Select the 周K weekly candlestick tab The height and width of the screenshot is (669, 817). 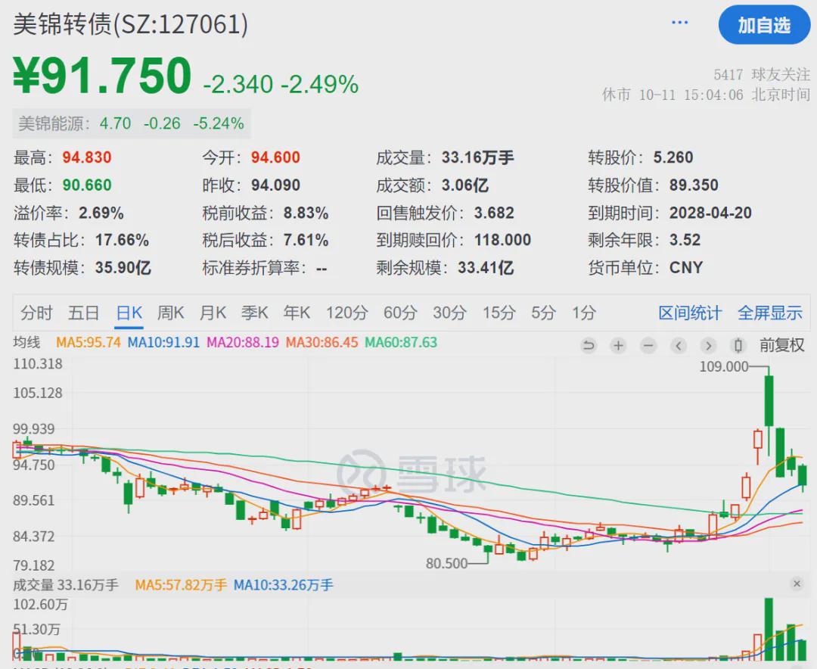pyautogui.click(x=171, y=313)
